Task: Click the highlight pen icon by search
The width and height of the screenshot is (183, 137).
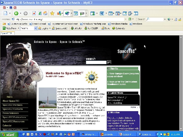Action: (180, 19)
